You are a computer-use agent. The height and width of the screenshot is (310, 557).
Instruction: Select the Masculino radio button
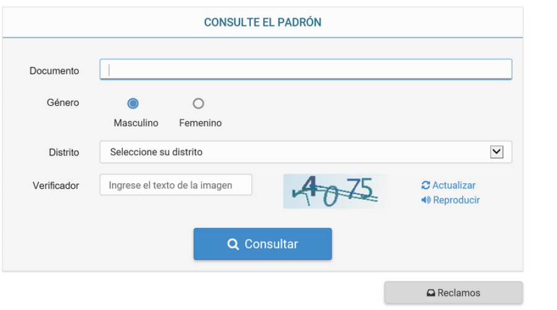click(x=132, y=103)
